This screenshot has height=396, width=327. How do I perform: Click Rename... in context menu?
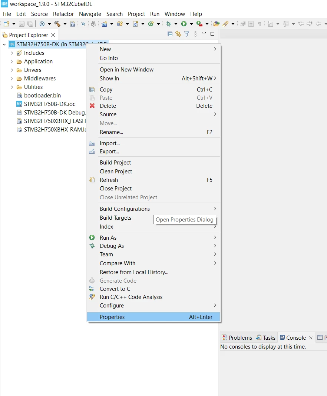click(x=153, y=132)
